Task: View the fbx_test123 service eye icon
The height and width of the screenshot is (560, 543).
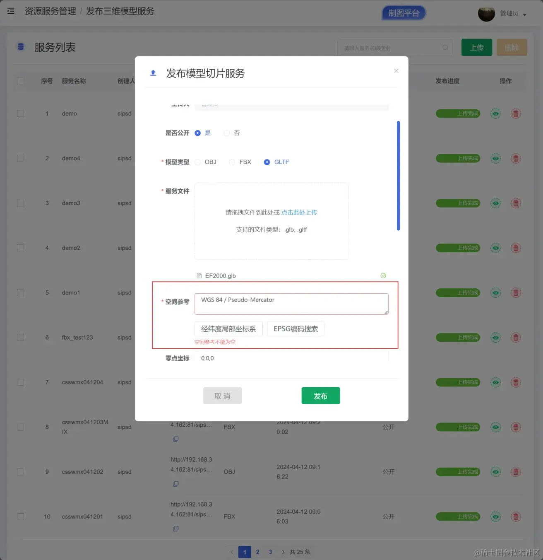Action: (495, 338)
